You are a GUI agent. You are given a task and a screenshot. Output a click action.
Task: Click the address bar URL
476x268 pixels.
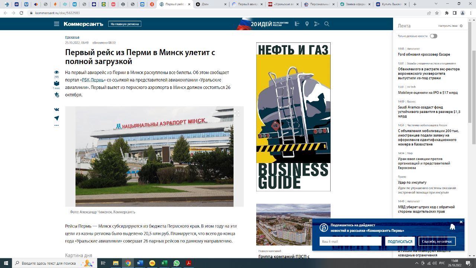(57, 13)
